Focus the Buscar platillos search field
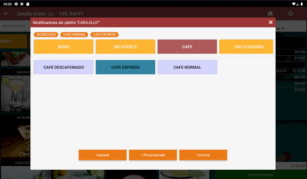Screen dimensions: 307x179 pos(15,25)
